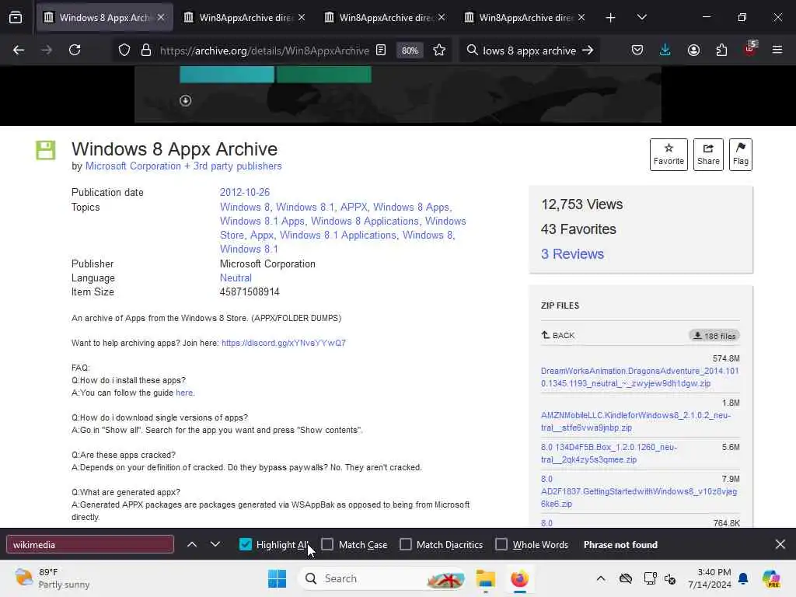Show site security padlock info

pyautogui.click(x=146, y=51)
